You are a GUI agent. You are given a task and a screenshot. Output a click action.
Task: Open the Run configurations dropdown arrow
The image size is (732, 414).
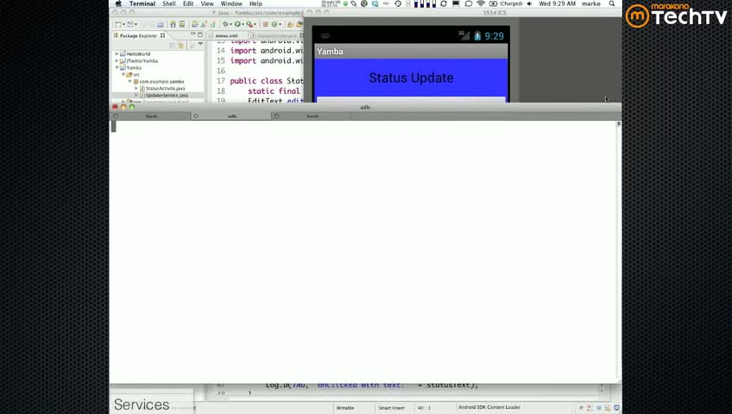[x=243, y=25]
